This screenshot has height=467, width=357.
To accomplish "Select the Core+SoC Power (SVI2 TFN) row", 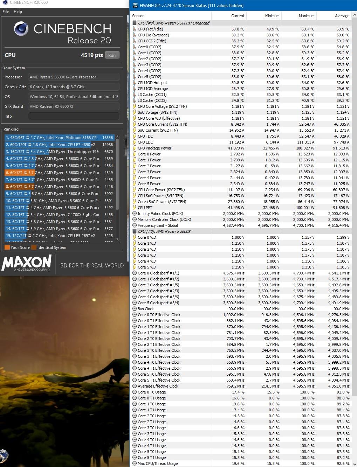I will click(241, 202).
